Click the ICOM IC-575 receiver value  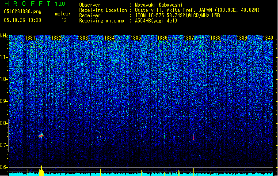(177, 15)
